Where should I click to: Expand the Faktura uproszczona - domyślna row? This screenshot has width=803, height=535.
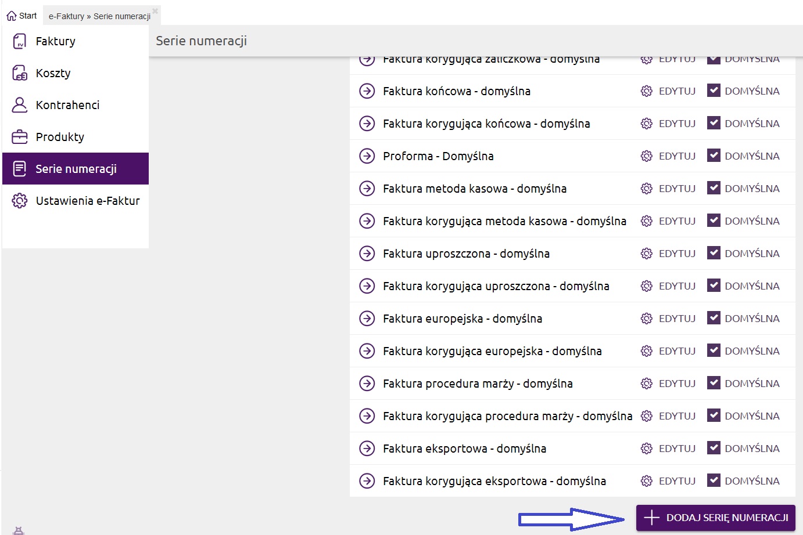(367, 254)
